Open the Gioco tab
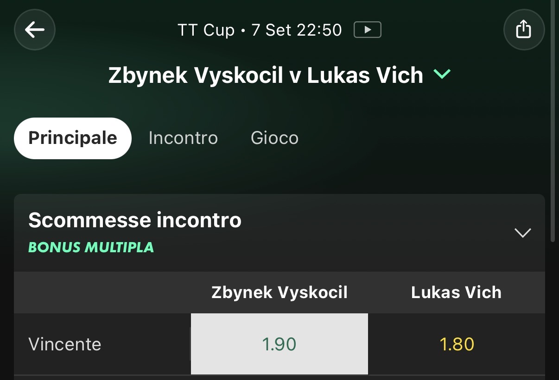 tap(274, 138)
